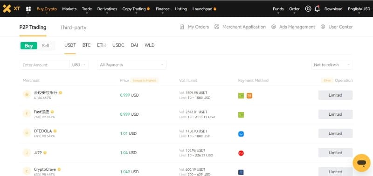The image size is (373, 176).
Task: Select the ETH coin tab
Action: tap(101, 45)
